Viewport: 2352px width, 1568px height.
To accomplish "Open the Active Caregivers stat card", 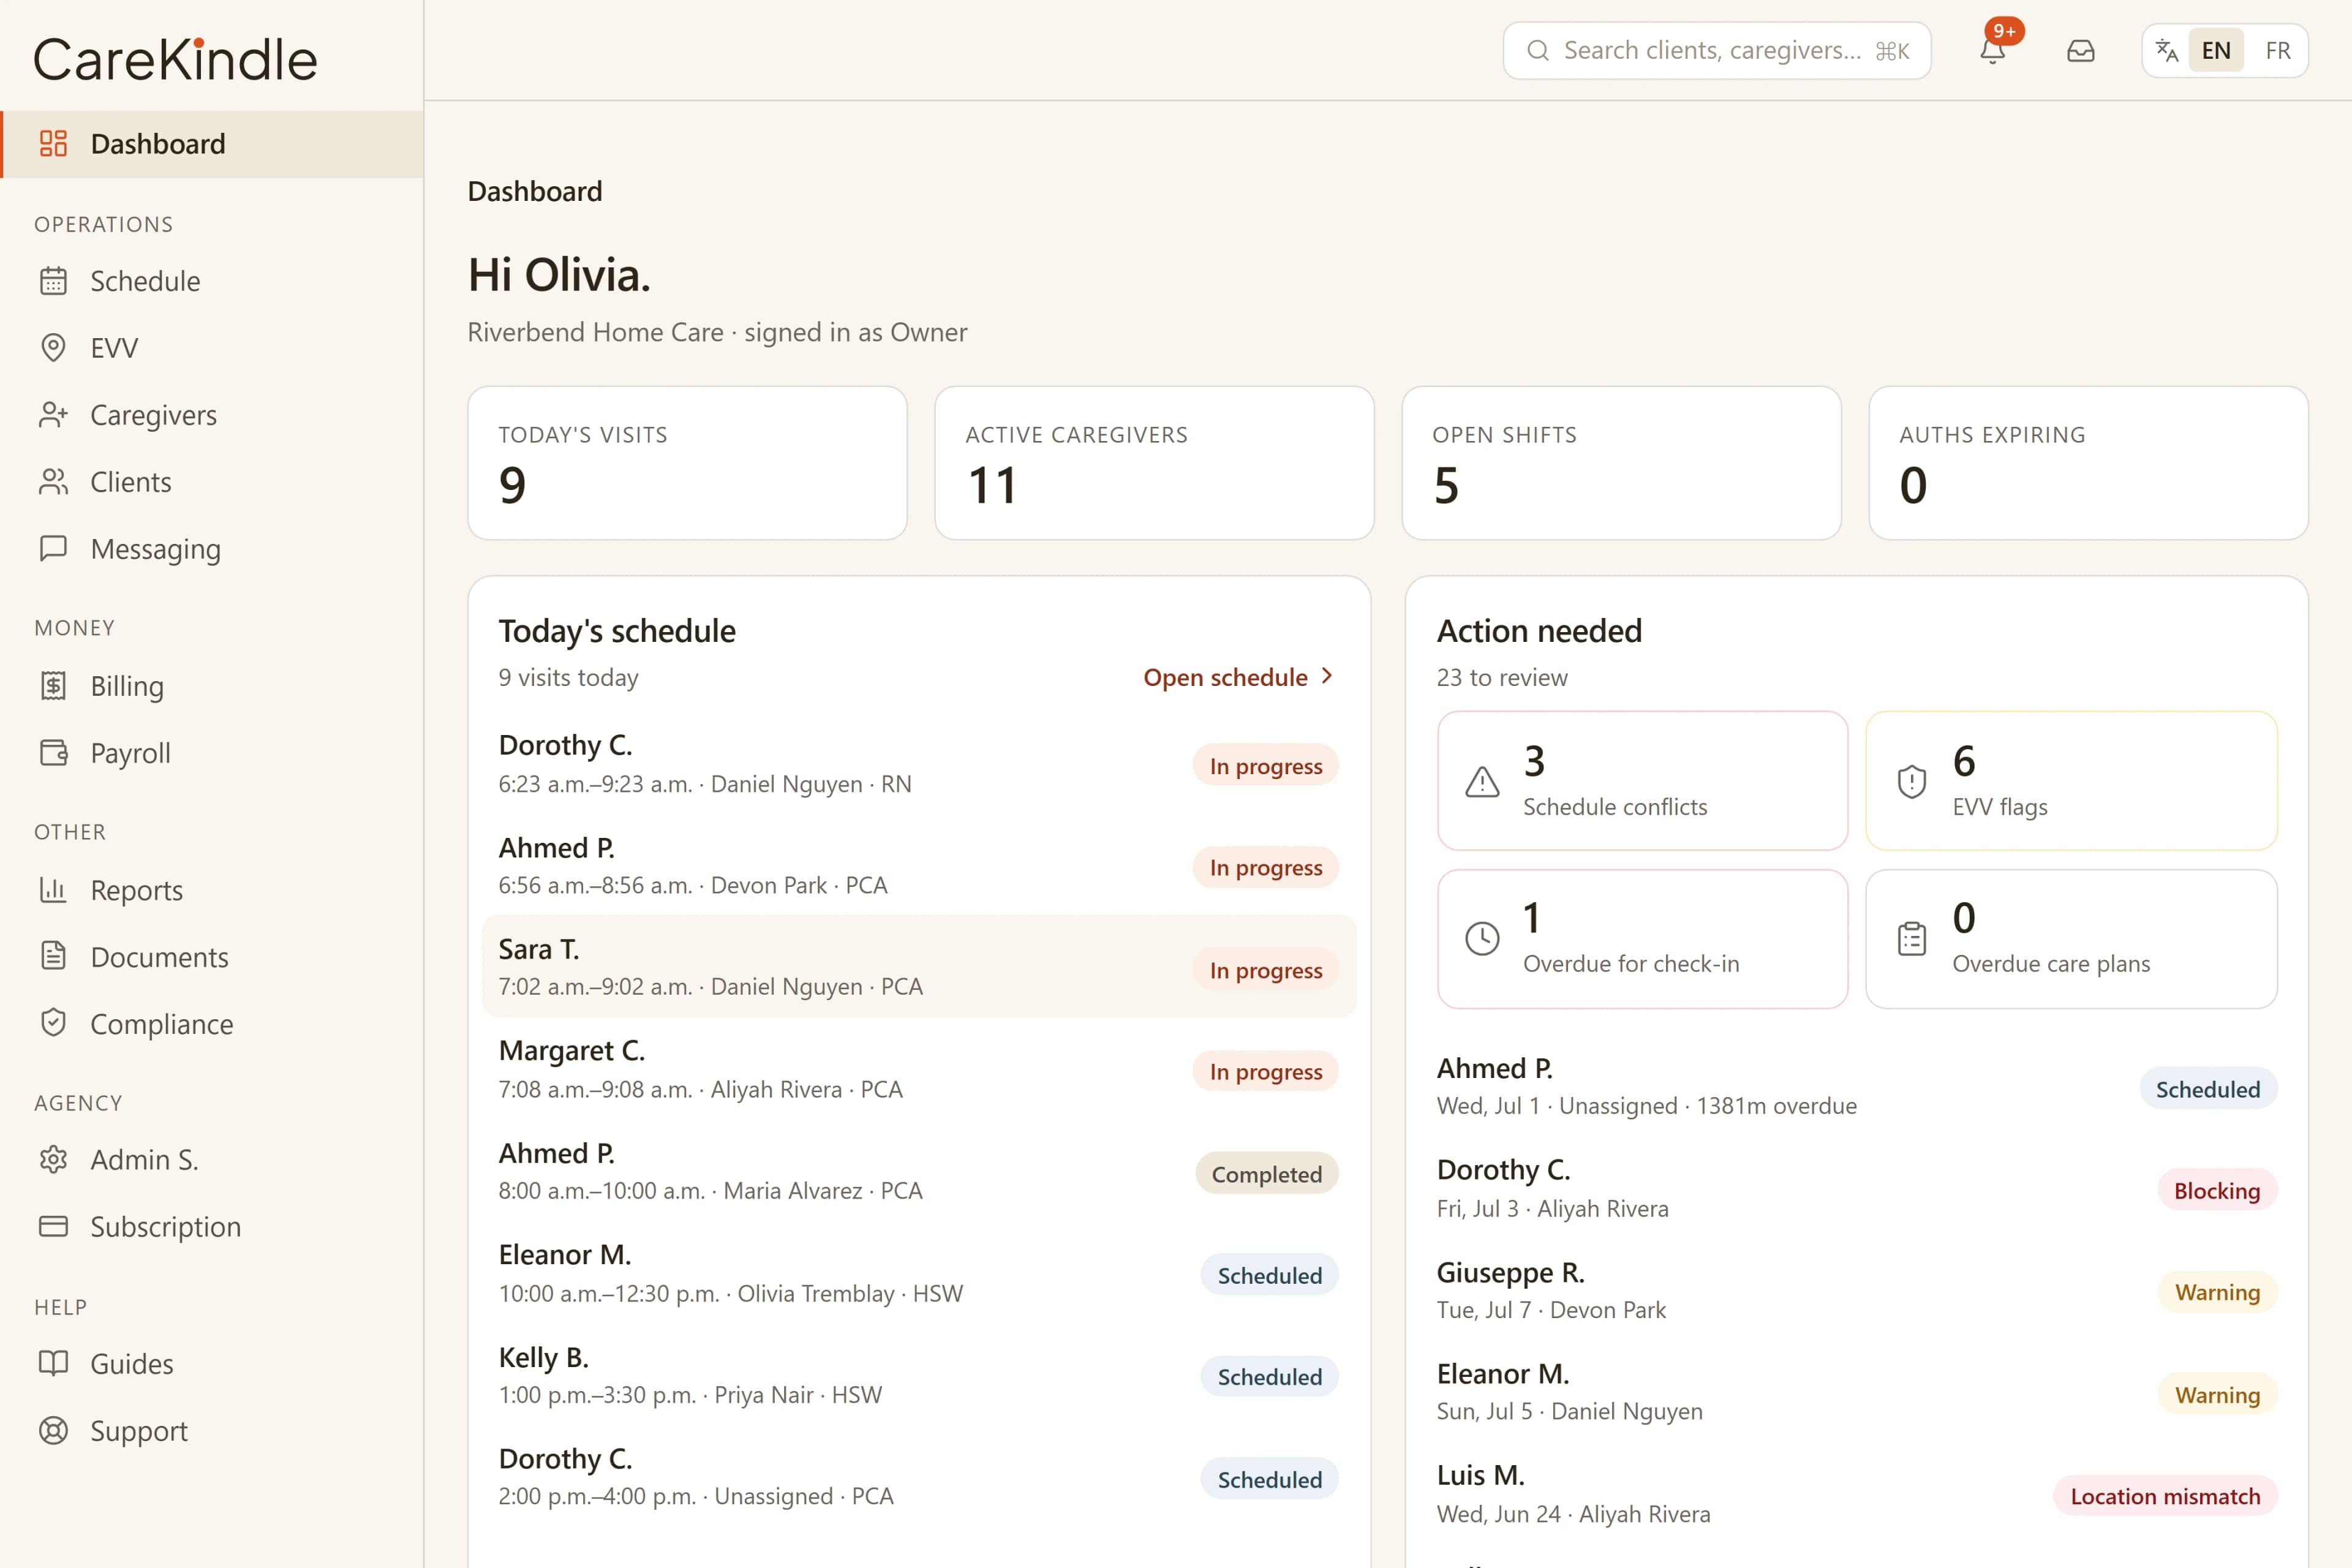I will (1154, 463).
